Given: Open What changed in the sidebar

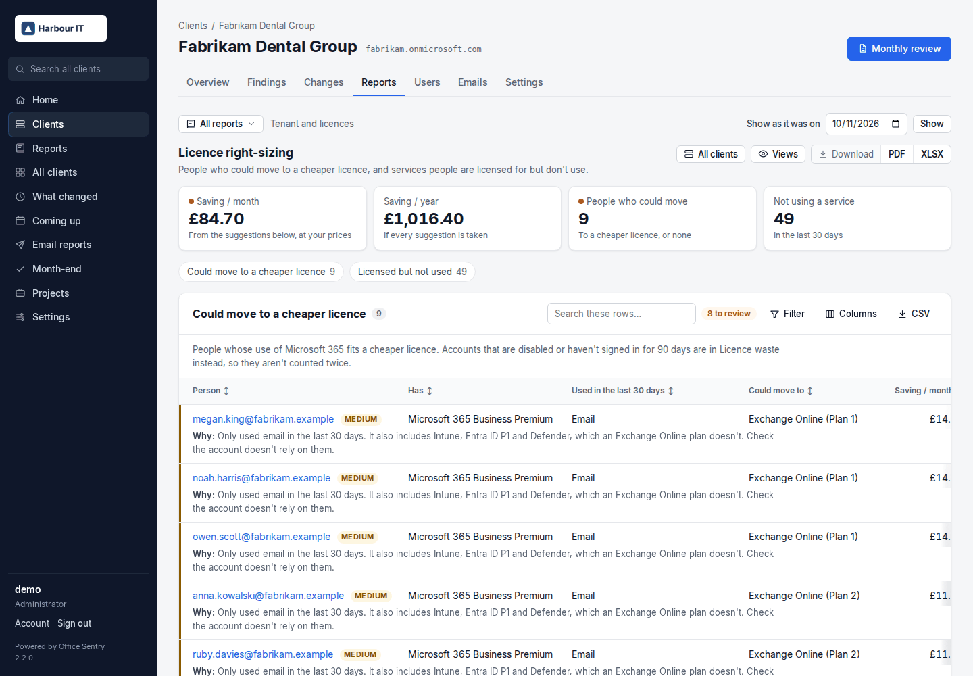Looking at the screenshot, I should (78, 197).
